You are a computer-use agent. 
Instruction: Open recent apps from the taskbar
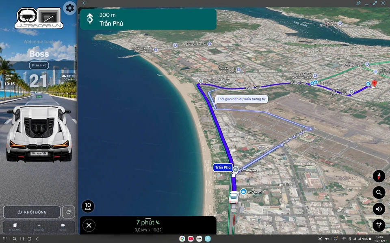pyautogui.click(x=22, y=239)
